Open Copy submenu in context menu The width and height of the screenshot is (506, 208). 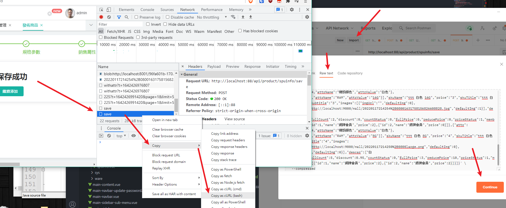pyautogui.click(x=172, y=146)
